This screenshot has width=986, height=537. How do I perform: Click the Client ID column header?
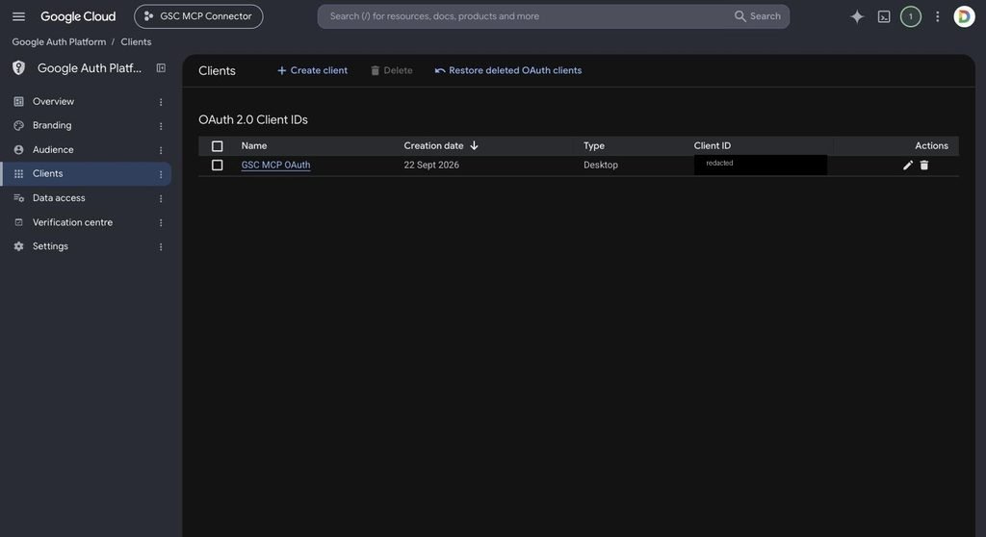pos(712,145)
